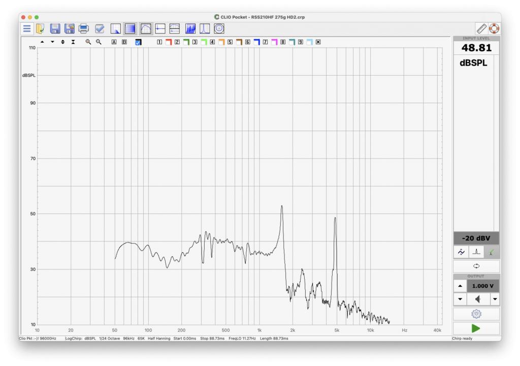
Task: Print the graph using the printer icon
Action: (84, 29)
